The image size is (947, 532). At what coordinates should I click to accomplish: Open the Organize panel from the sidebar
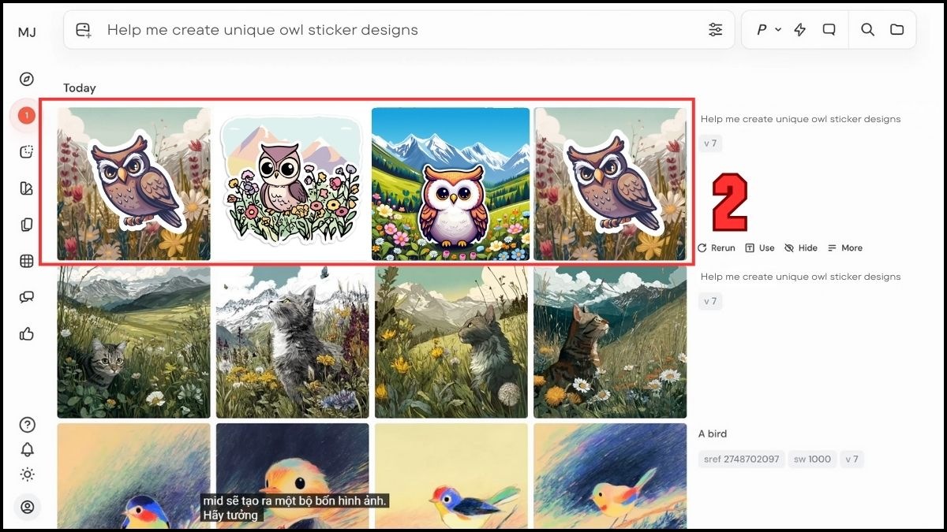27,224
